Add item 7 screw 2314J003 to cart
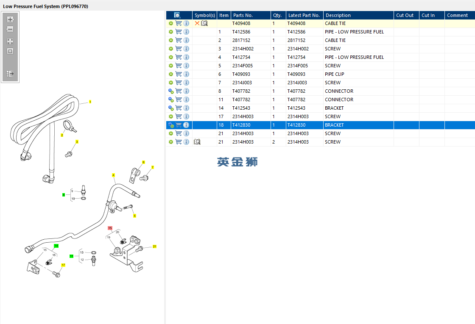The image size is (475, 324). click(x=179, y=83)
